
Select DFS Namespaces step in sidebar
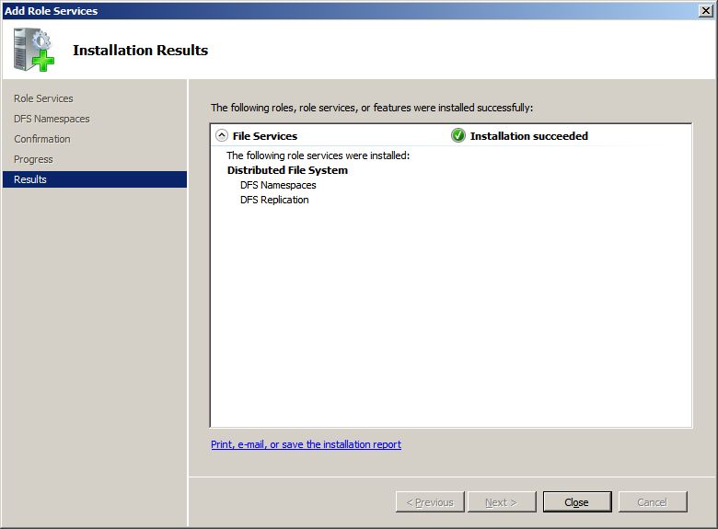[x=52, y=119]
